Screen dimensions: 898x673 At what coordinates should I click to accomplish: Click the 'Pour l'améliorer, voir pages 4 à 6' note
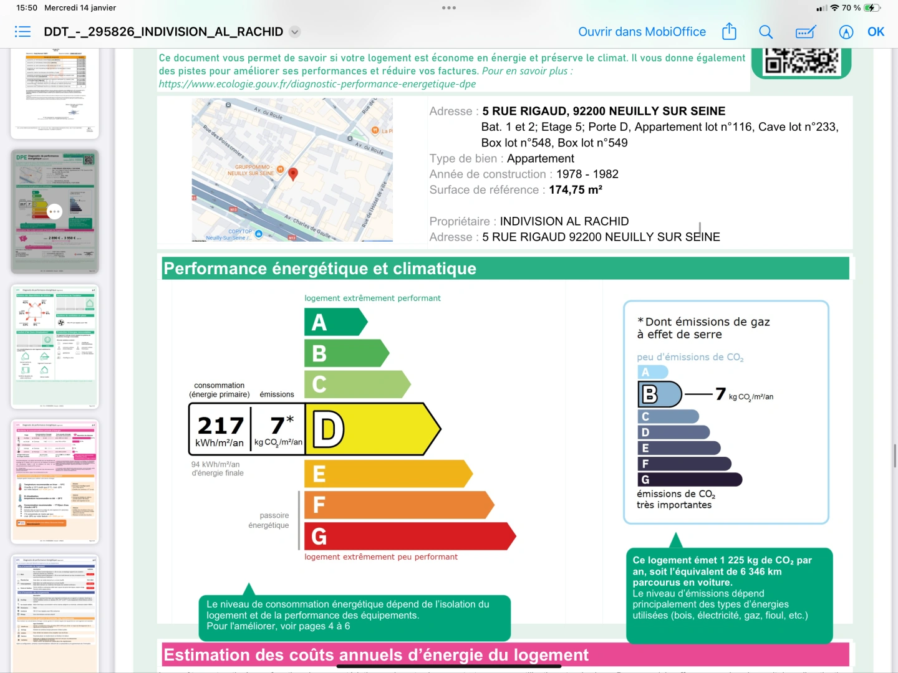278,626
